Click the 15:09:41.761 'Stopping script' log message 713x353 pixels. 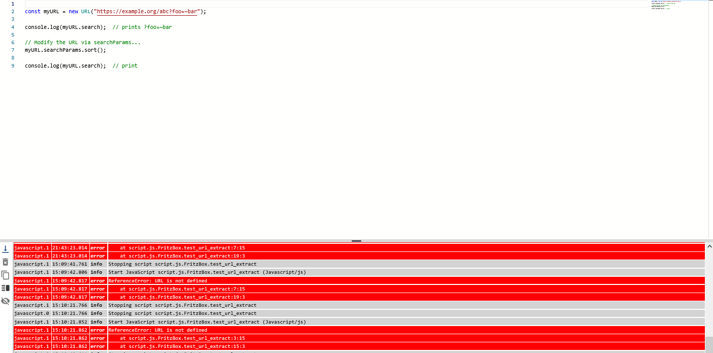point(406,264)
